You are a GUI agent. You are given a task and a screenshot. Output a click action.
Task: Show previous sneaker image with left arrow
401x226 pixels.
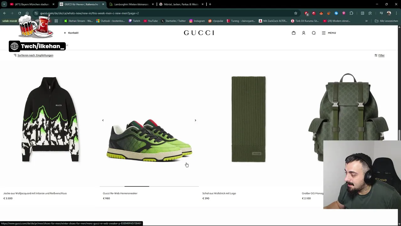pyautogui.click(x=103, y=120)
